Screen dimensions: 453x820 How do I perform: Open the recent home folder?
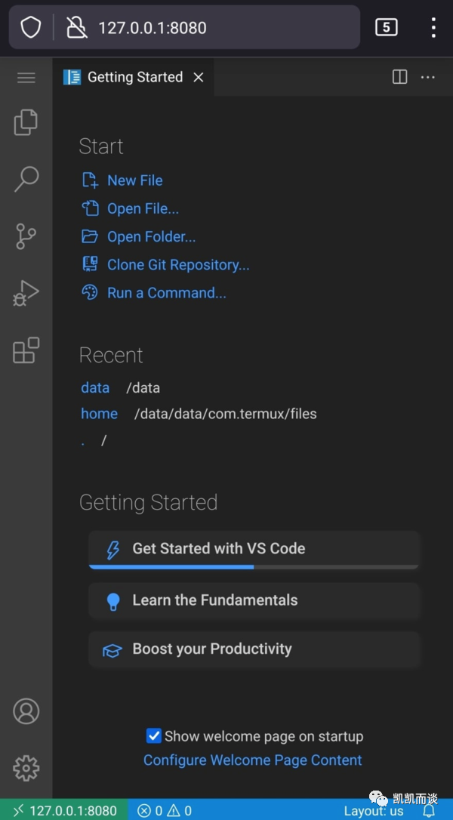pyautogui.click(x=100, y=415)
